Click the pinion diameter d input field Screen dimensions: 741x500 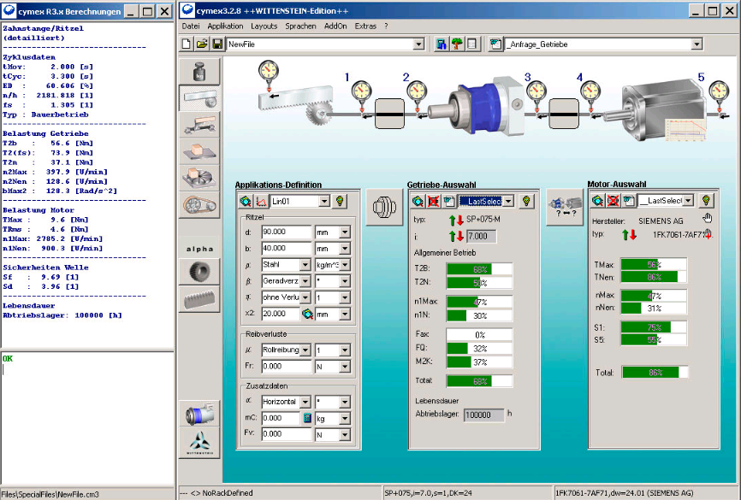coord(288,232)
